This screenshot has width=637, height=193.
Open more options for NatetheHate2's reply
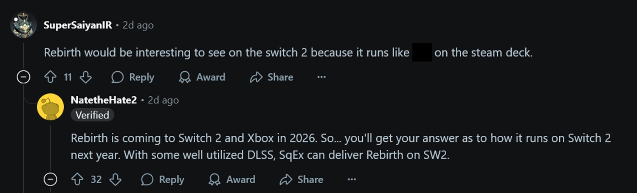coord(352,179)
